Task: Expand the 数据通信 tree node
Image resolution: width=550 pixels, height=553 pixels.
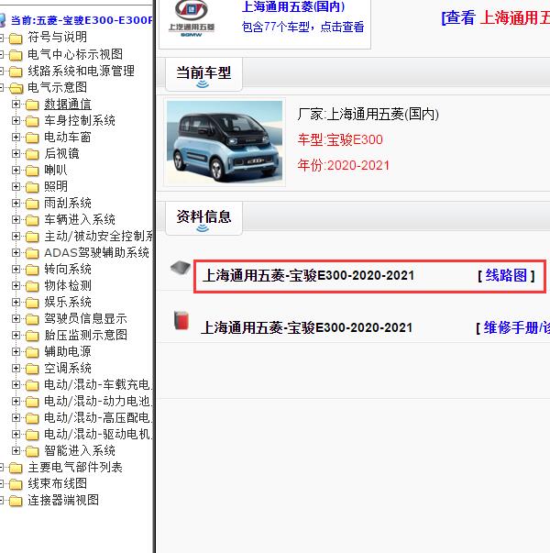Action: click(16, 104)
